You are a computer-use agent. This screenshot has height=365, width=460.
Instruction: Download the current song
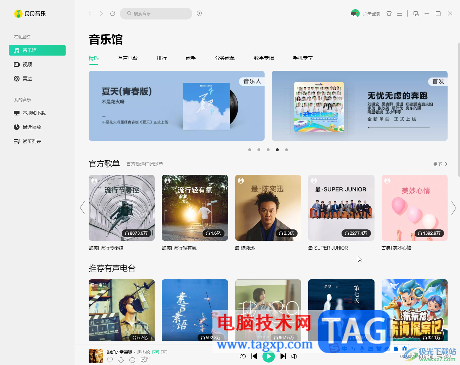tap(121, 360)
